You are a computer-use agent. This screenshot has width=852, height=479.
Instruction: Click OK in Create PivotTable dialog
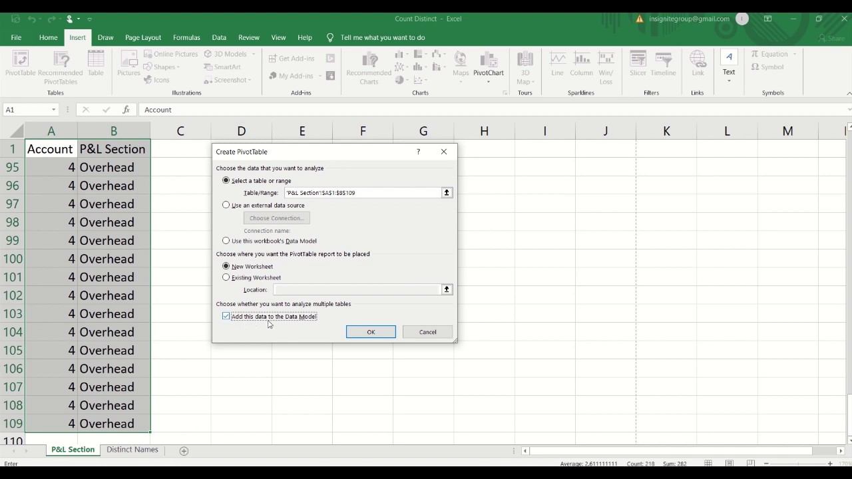pos(371,332)
